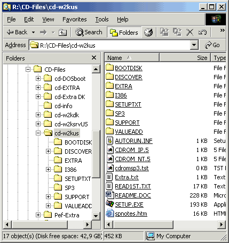
Task: Open the Search toolbar button
Action: click(x=89, y=32)
